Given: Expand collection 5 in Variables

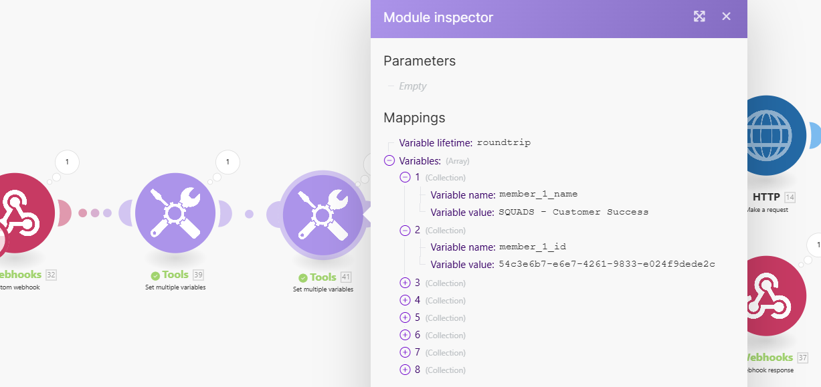Looking at the screenshot, I should click(x=405, y=317).
